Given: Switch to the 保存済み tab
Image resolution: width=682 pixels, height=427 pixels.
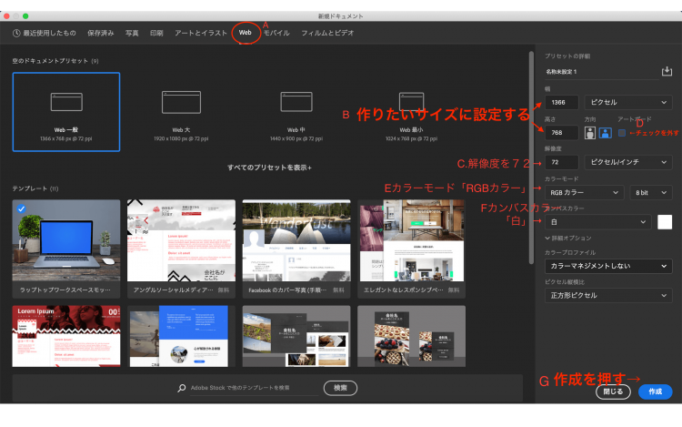Looking at the screenshot, I should click(100, 33).
